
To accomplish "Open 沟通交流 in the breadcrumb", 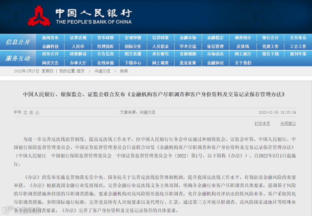I will tap(102, 71).
